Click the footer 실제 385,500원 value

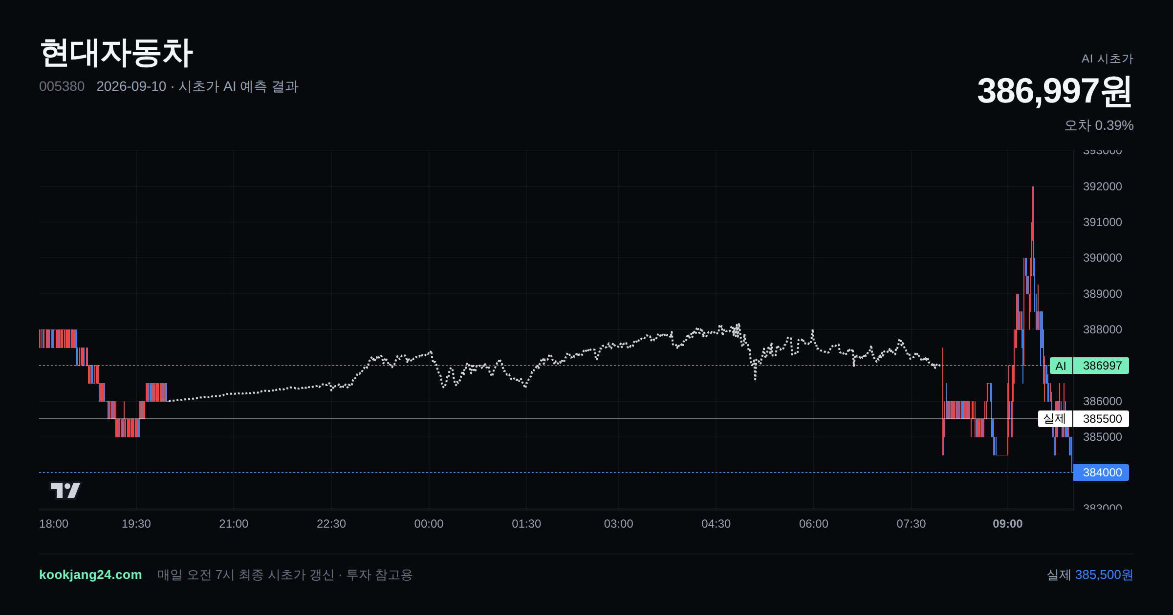coord(1090,574)
